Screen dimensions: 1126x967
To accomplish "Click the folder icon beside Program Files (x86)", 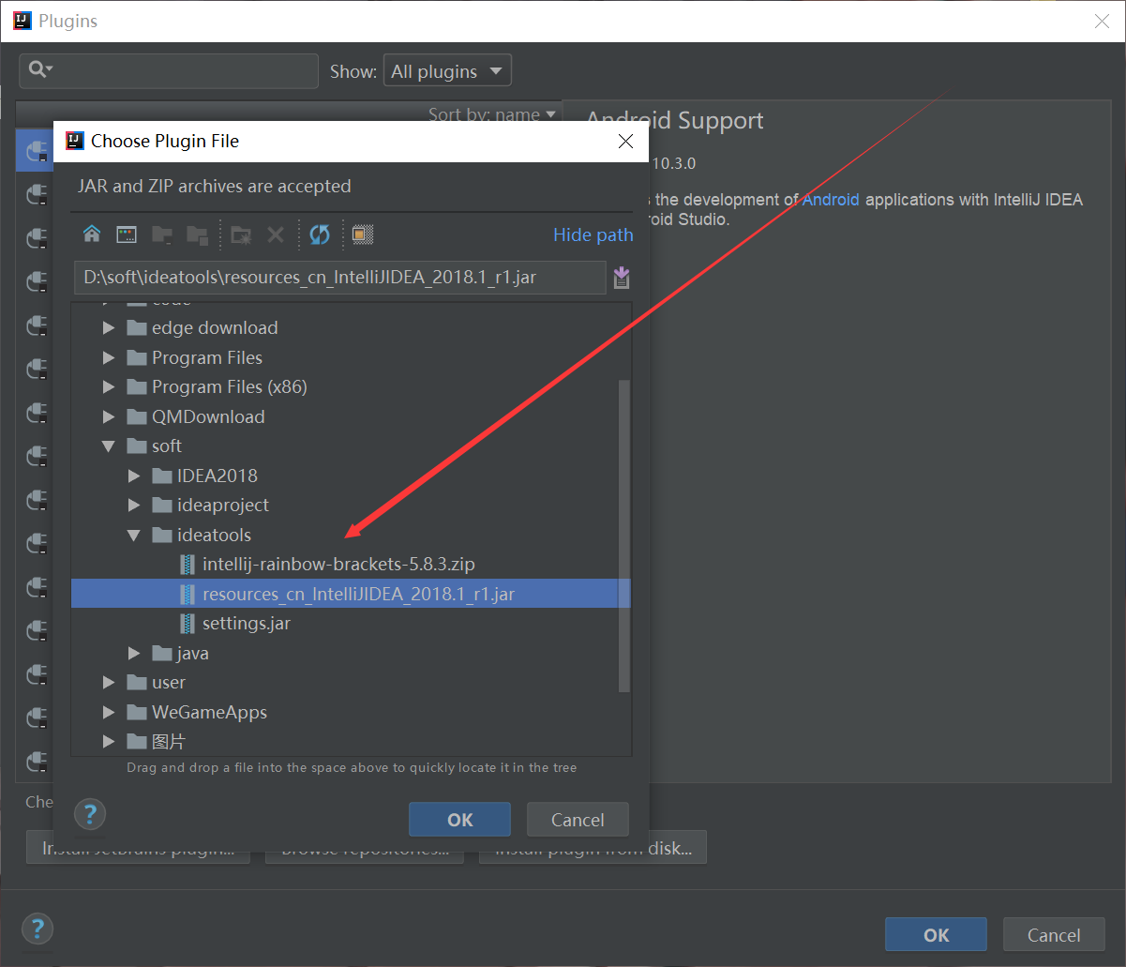I will pos(137,386).
